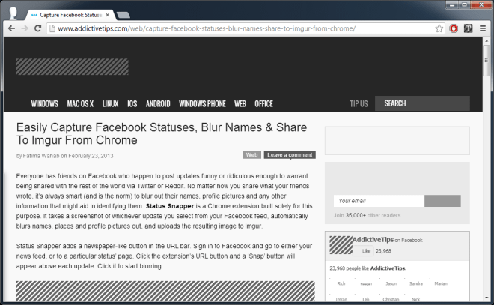Open the red circular extension icon

(454, 28)
